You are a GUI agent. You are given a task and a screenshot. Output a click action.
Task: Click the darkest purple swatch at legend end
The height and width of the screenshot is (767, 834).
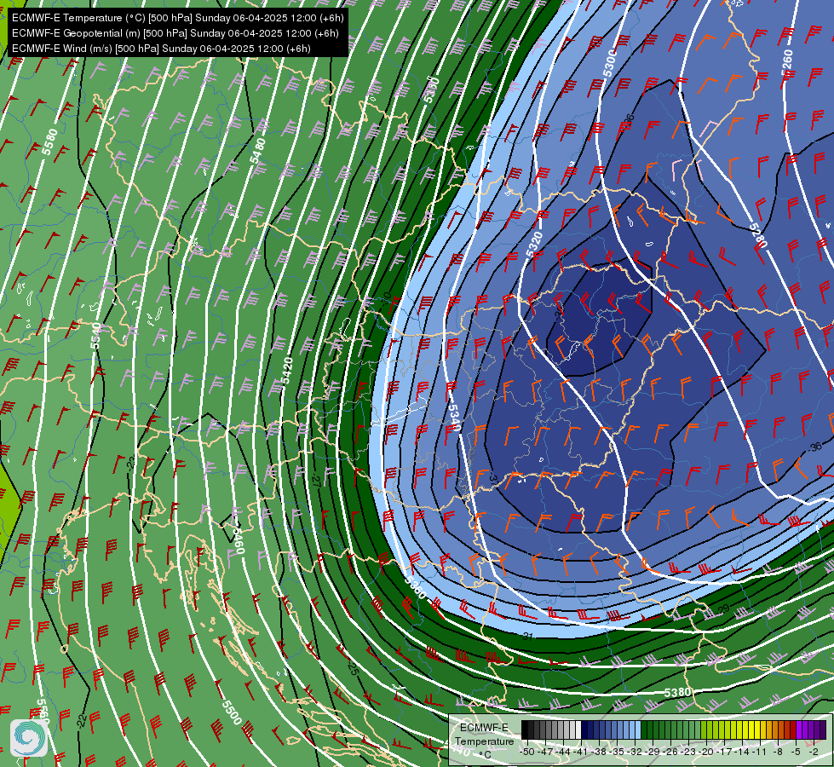(x=823, y=730)
